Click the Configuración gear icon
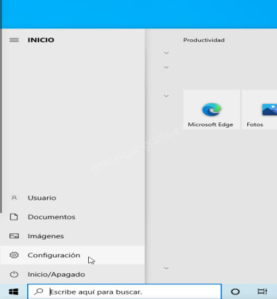 point(14,255)
